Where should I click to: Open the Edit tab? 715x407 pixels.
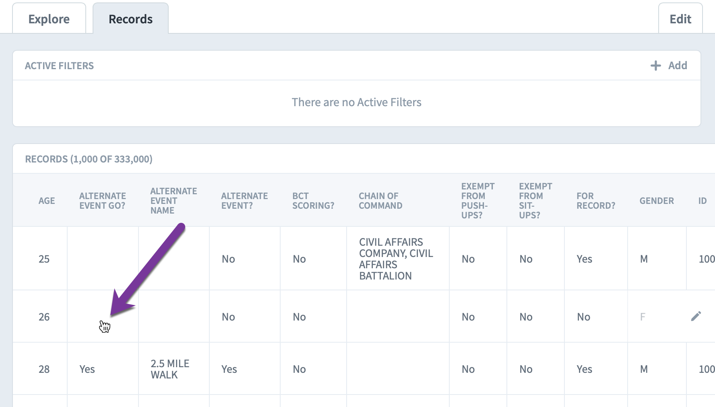point(680,19)
